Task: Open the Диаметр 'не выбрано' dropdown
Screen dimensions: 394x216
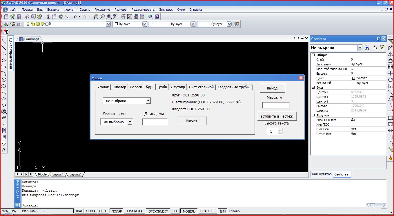Action: tap(130, 122)
